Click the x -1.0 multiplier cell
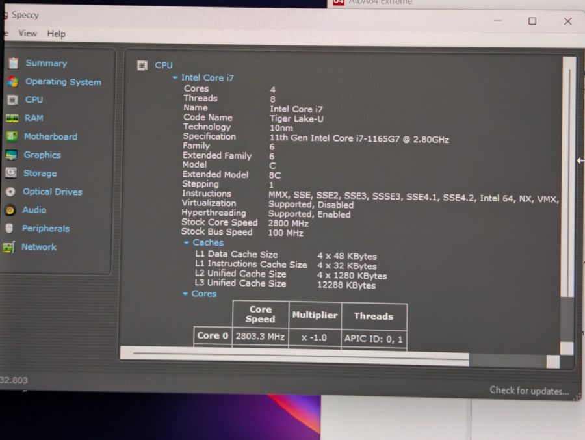Viewport: 585px width, 440px height. (315, 338)
